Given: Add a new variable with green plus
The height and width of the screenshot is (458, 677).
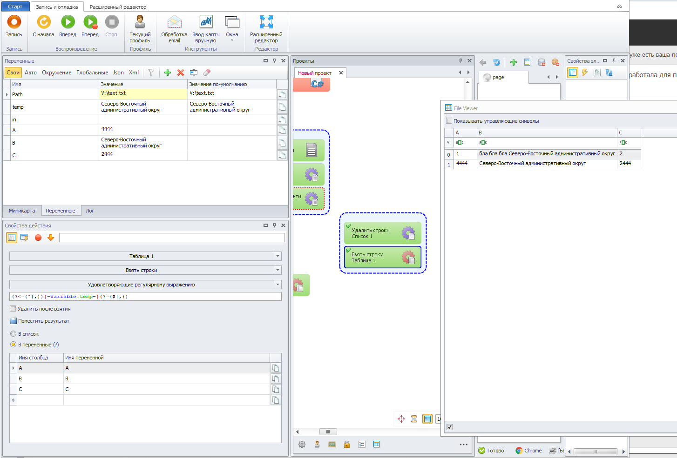Looking at the screenshot, I should [x=168, y=73].
